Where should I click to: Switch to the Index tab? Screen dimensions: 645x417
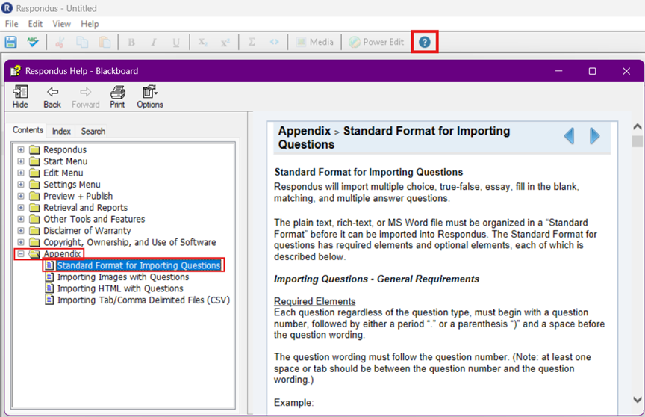pos(61,131)
